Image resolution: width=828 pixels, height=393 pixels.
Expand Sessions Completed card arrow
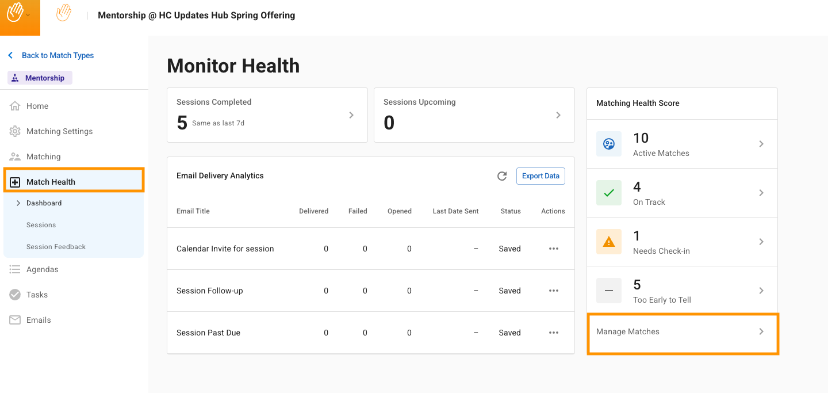point(351,115)
